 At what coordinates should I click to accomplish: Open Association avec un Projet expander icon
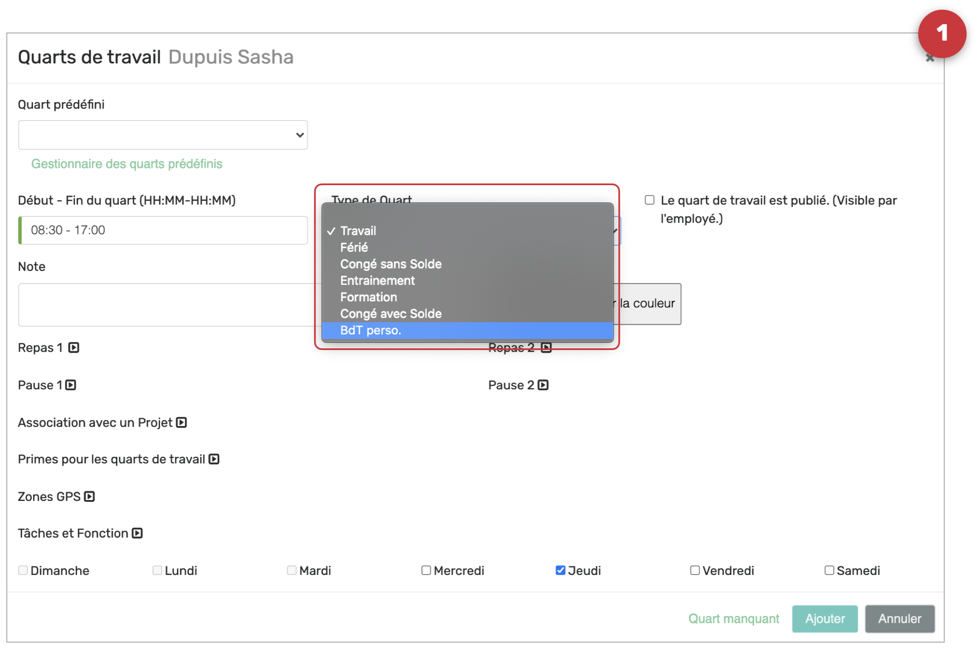pyautogui.click(x=181, y=422)
